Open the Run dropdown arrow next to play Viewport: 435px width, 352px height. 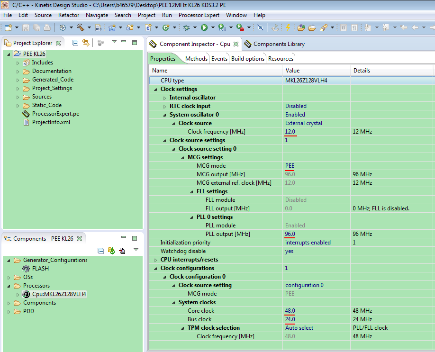[x=213, y=27]
